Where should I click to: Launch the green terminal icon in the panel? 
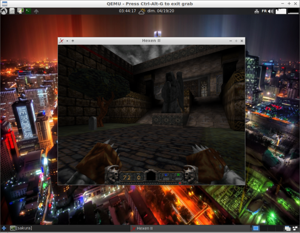point(28,11)
